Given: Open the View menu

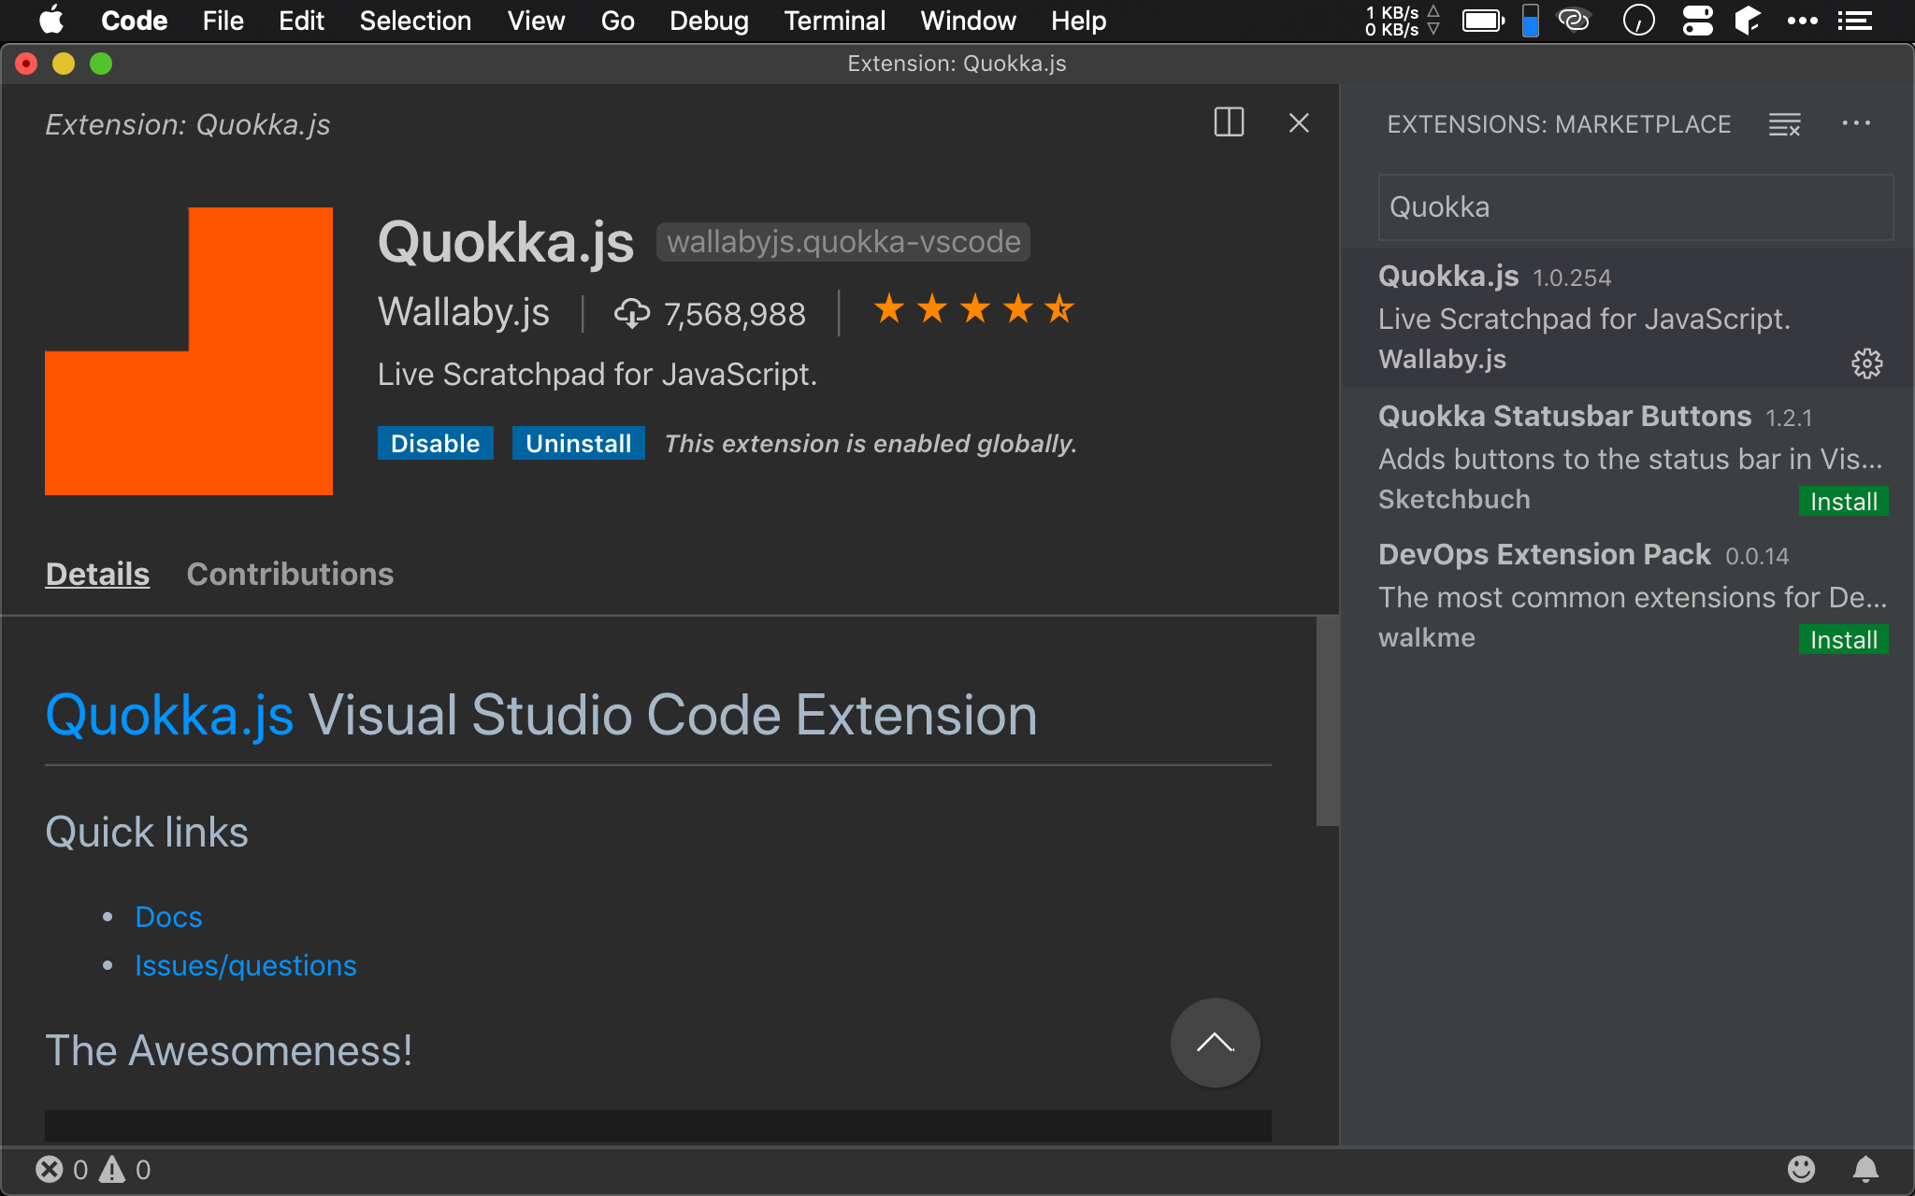Looking at the screenshot, I should click(536, 21).
